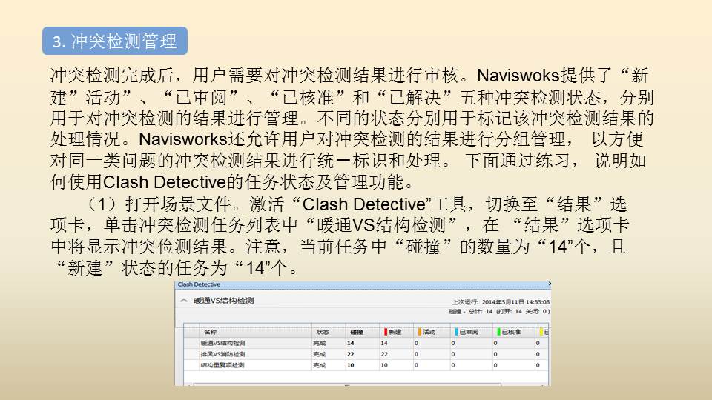Click the blue-marked 已审阅 column header
Screen dimensions: 712x400
(x=472, y=332)
